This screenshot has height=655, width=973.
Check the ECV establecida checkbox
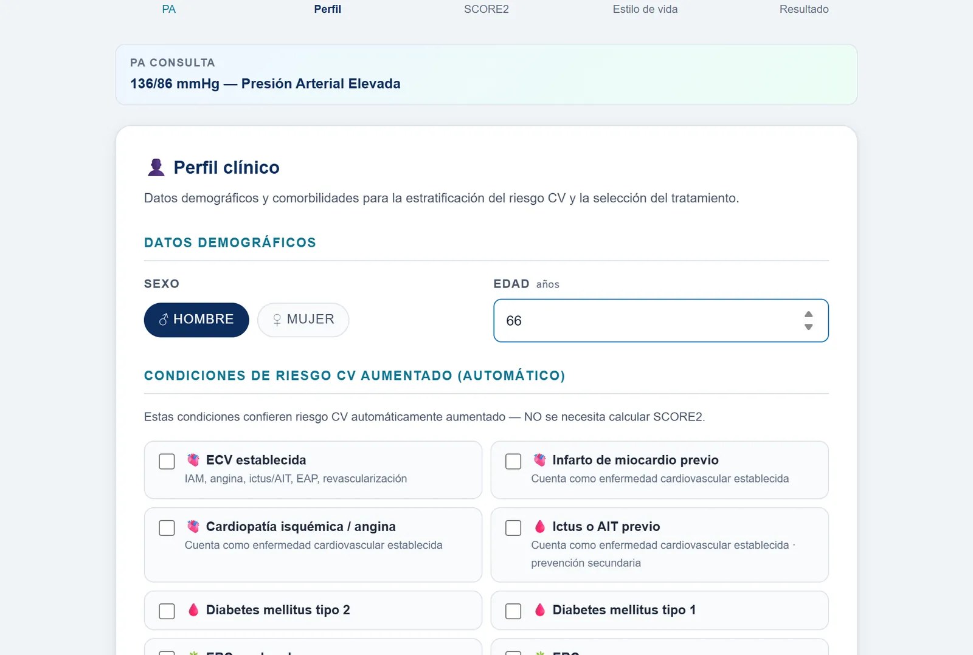point(167,461)
